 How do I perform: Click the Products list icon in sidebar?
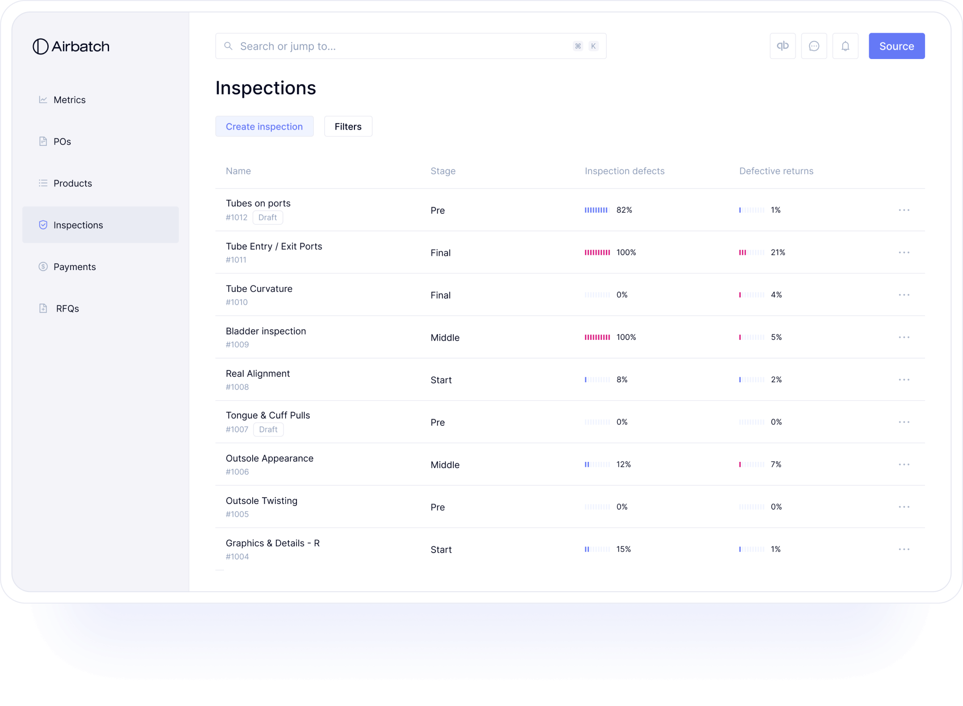point(43,183)
